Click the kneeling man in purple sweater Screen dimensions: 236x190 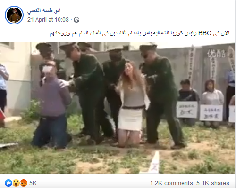click(52, 104)
